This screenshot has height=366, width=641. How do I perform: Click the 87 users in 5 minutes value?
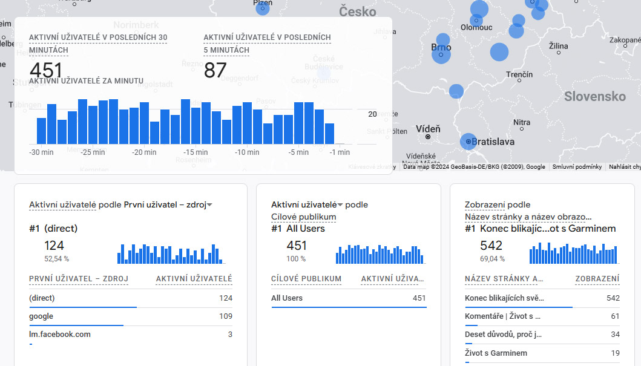(215, 70)
